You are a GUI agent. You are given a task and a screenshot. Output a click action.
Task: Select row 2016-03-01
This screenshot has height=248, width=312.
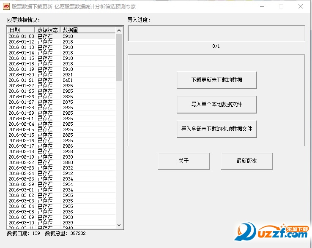tap(61, 190)
